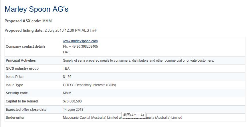Click the phone number + 49 30 398203405
The image size is (248, 127).
tap(80, 47)
